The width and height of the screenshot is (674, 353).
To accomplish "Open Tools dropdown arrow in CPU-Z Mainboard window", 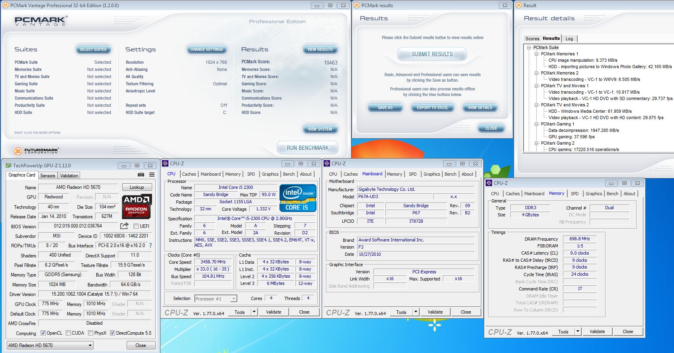I will 416,312.
